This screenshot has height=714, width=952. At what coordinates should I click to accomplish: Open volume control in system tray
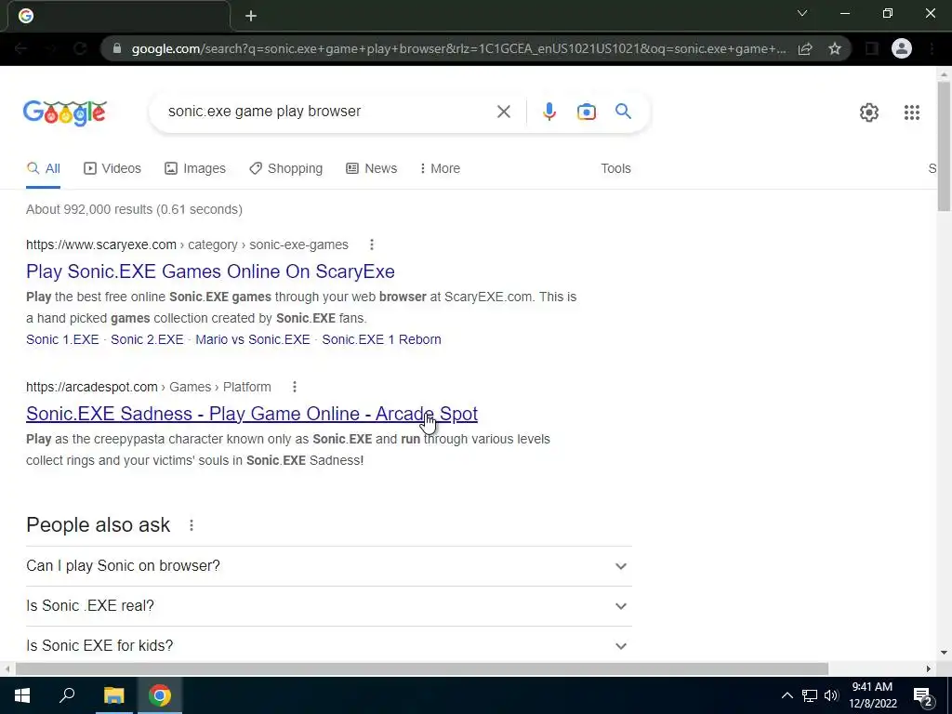coord(832,695)
